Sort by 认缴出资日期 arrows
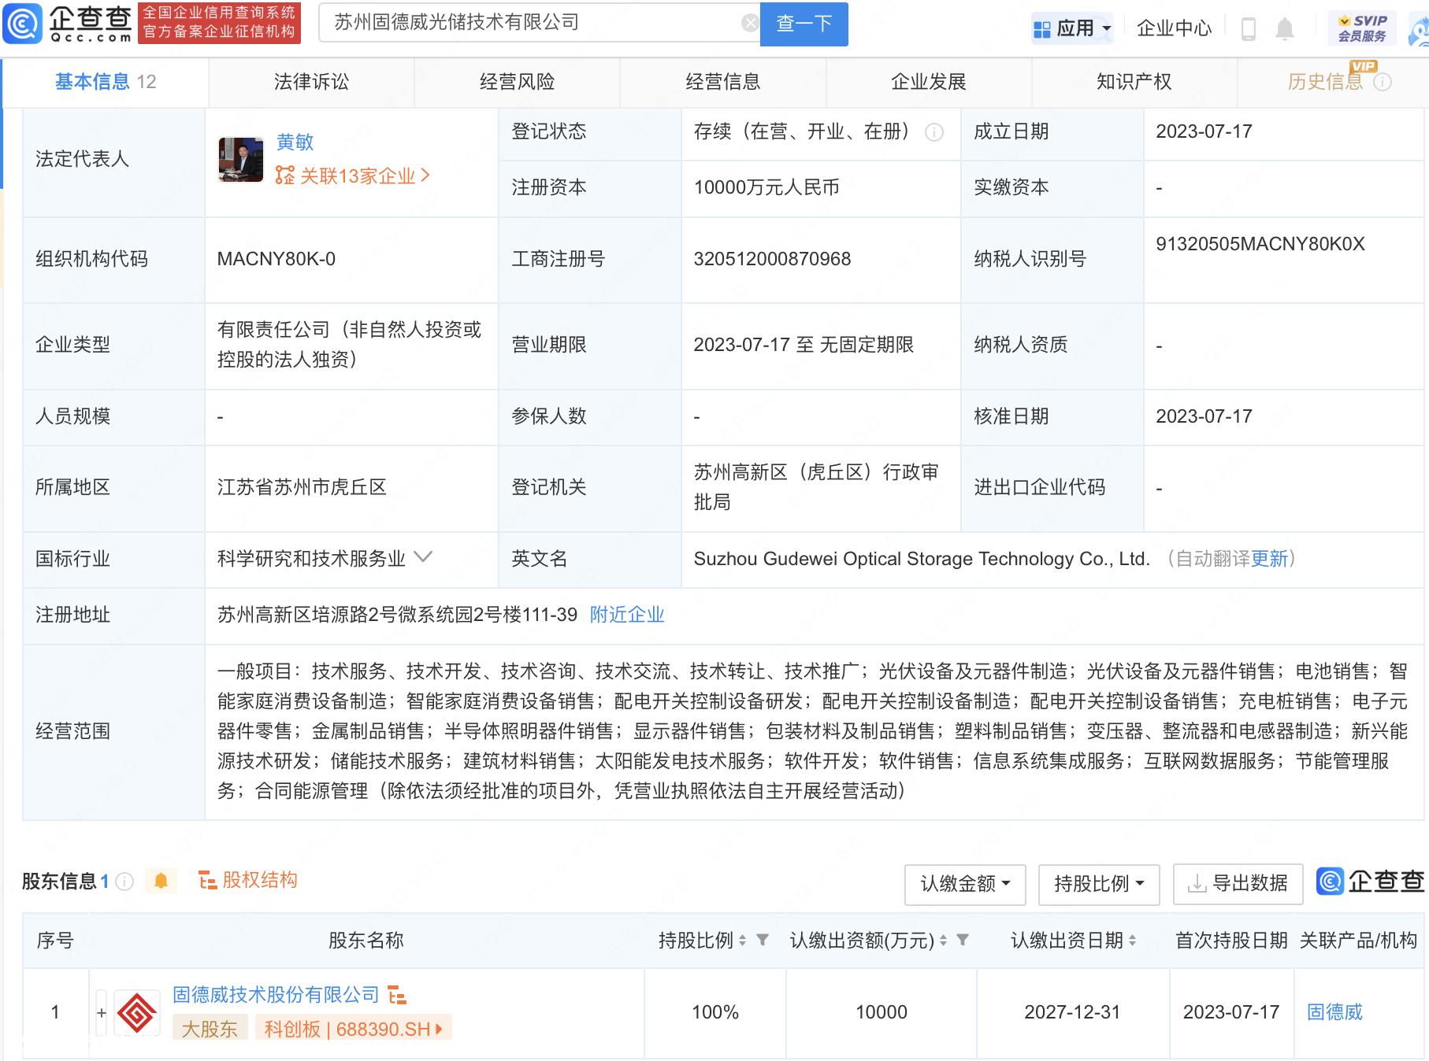1429x1061 pixels. [x=1132, y=940]
